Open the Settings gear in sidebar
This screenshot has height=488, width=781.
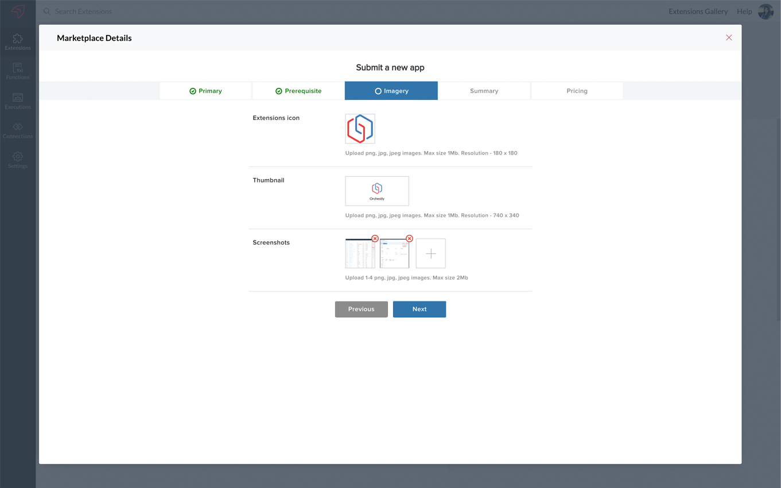[x=18, y=160]
